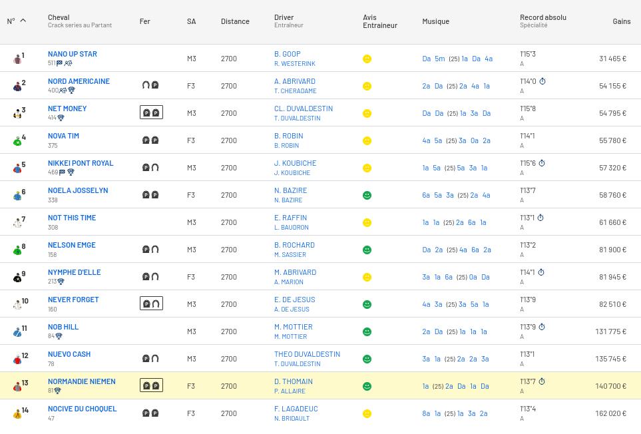Click the jockey silk icon for horse 1
Screen dimensions: 641x434
click(x=17, y=59)
